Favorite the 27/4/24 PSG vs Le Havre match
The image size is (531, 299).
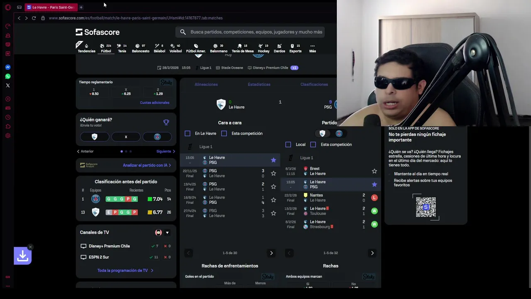click(x=273, y=213)
